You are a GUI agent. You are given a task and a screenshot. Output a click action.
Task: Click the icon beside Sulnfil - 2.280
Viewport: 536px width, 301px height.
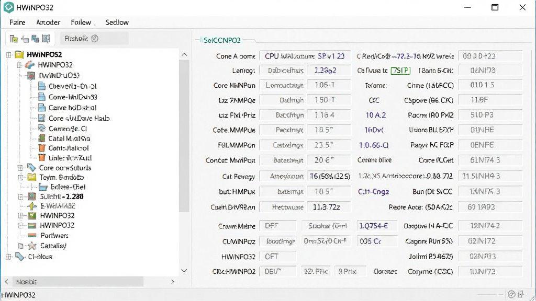click(32, 196)
